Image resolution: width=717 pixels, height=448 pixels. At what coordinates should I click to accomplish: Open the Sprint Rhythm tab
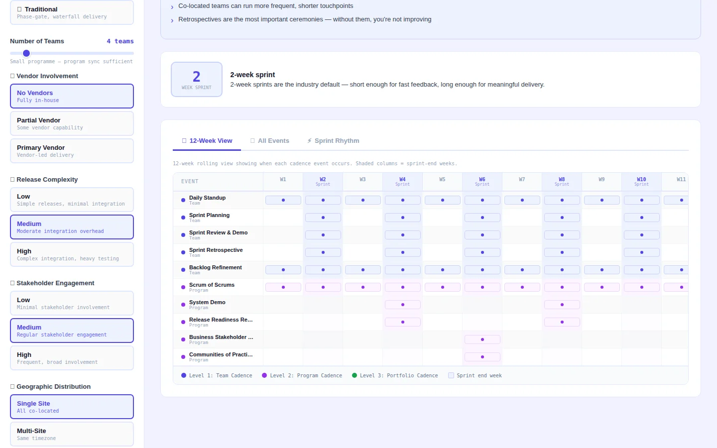click(x=333, y=141)
